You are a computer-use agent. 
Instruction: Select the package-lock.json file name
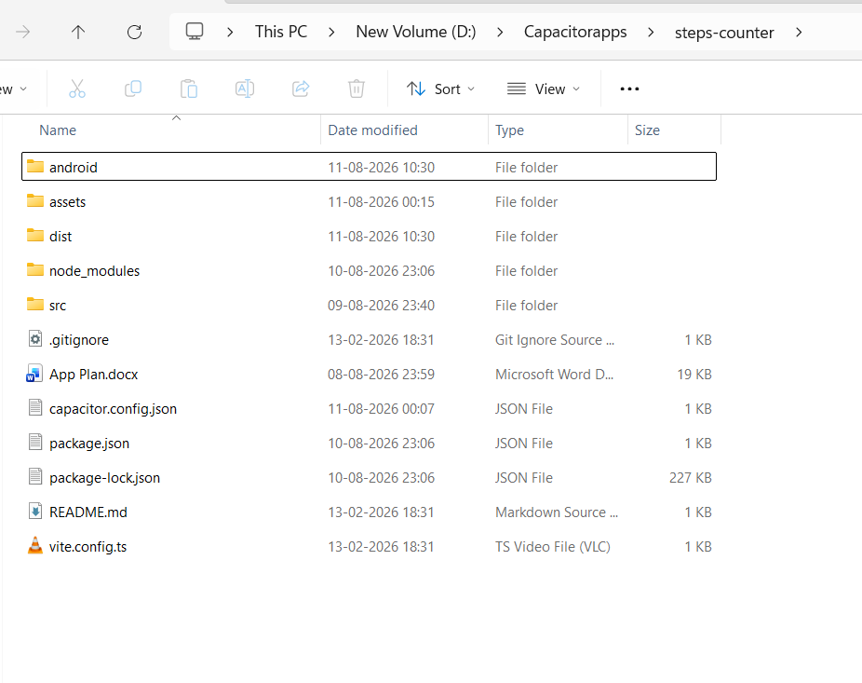pos(104,478)
